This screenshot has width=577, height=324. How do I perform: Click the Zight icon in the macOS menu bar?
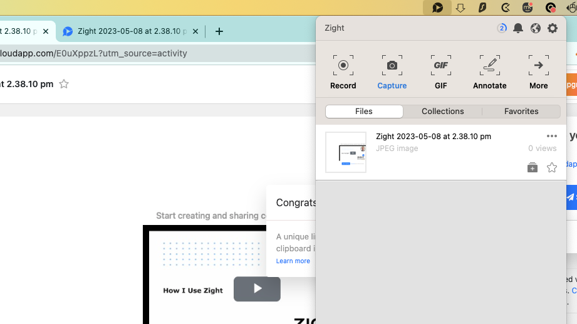(437, 8)
